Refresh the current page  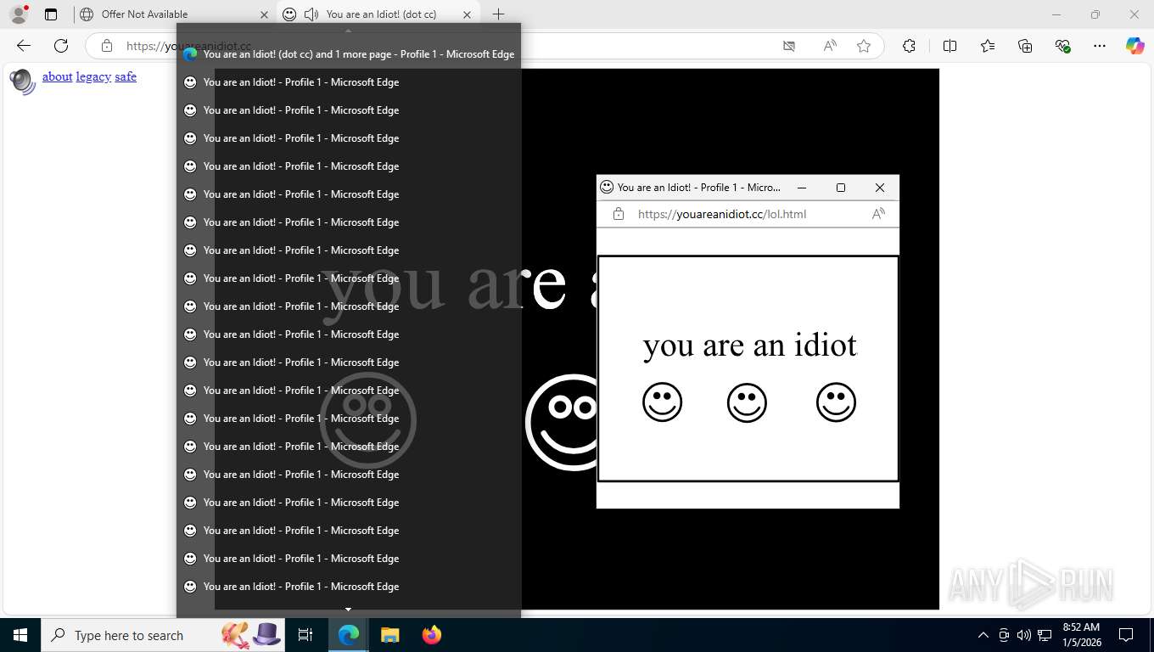pyautogui.click(x=61, y=46)
